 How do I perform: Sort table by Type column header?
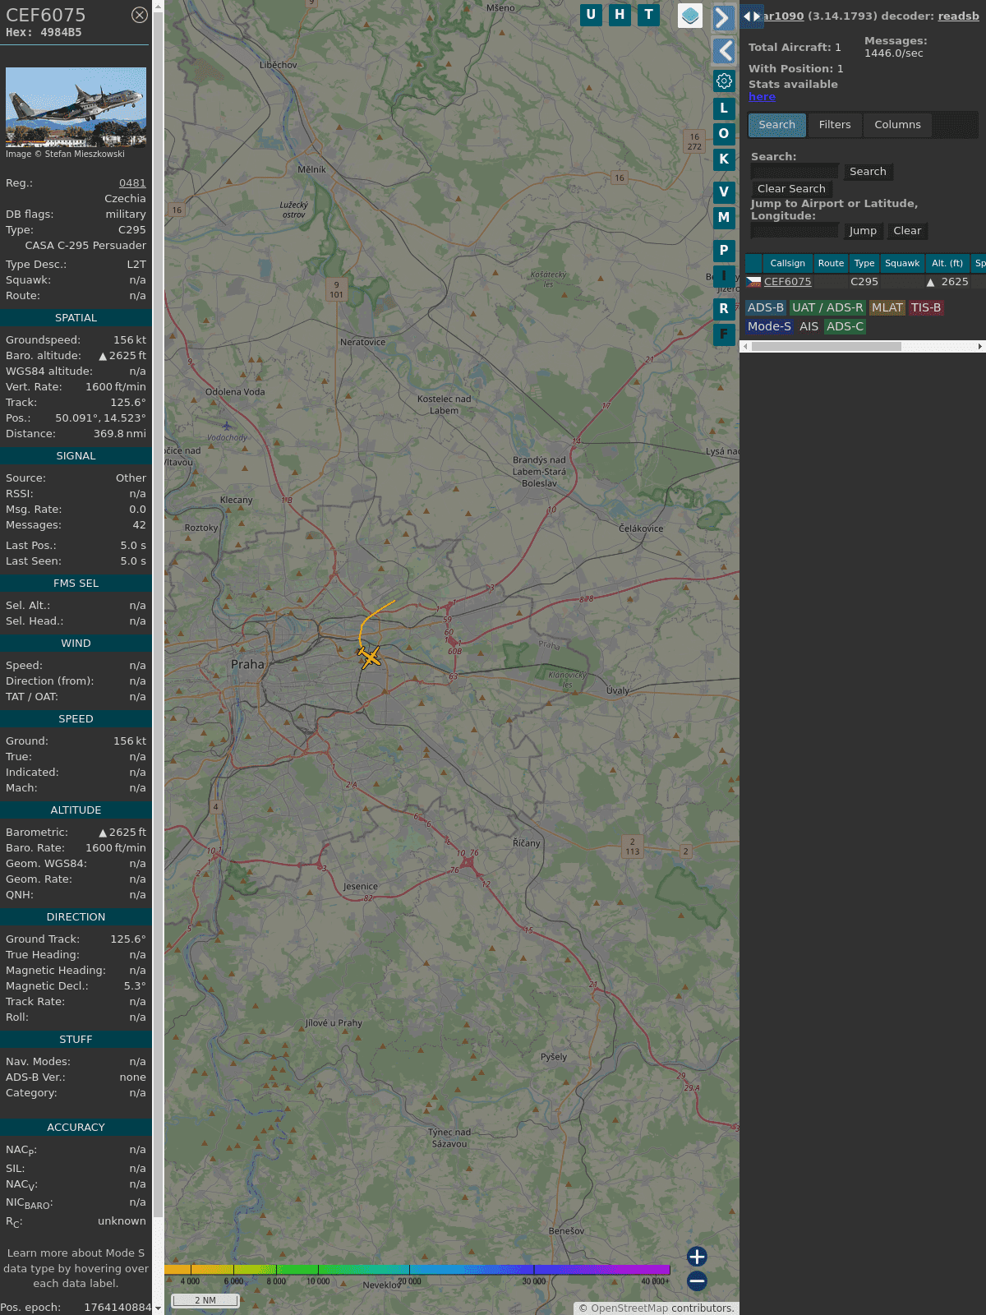864,263
